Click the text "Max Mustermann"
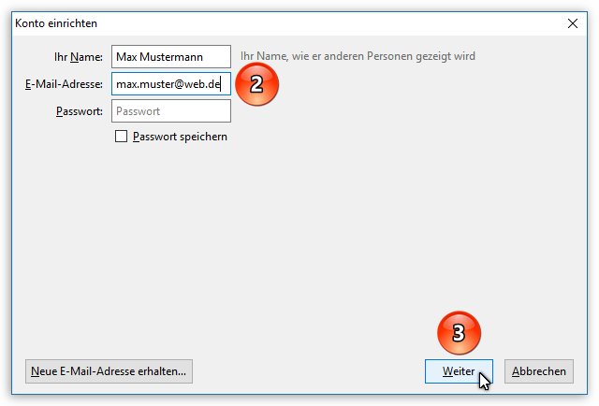Screen dimensions: 599x406 pos(154,57)
